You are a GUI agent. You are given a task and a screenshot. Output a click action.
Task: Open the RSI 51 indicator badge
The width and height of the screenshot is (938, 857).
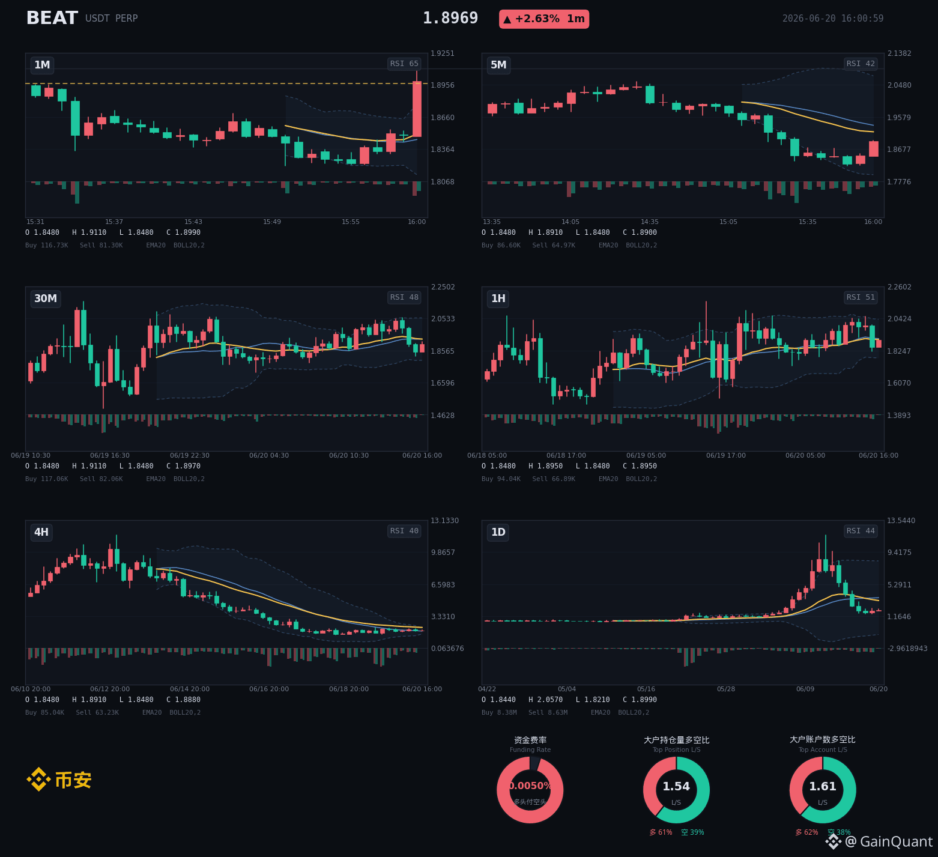(x=861, y=297)
